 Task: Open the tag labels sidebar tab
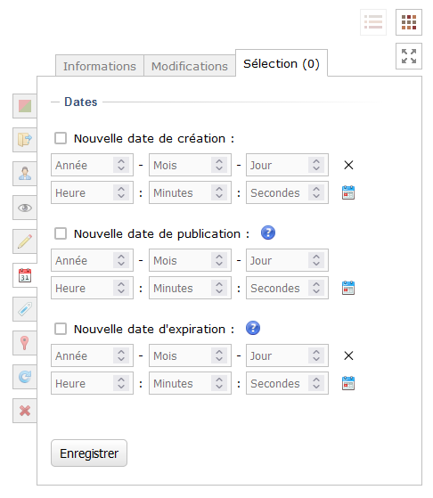[x=25, y=309]
